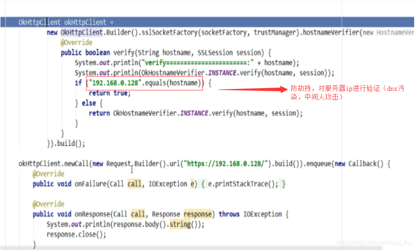
Task: Click the OkHostnameVerifier.INSTANCE println line
Action: click(x=204, y=73)
